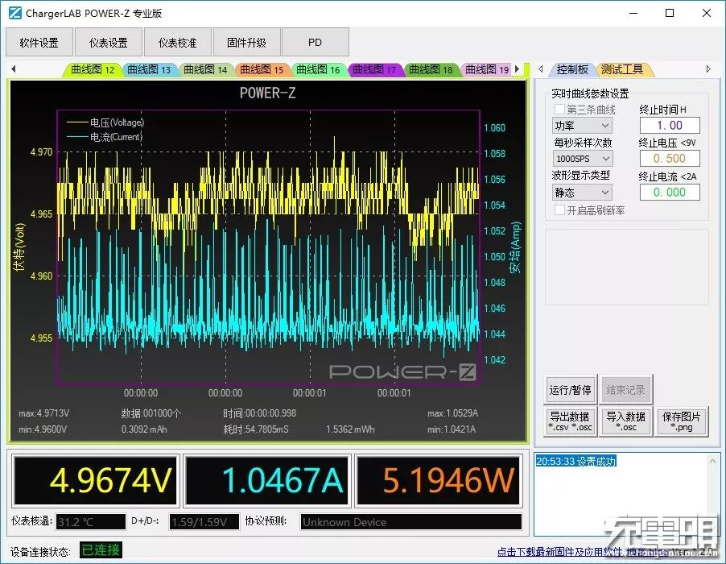Maximize the POWER-Z window
This screenshot has height=564, width=726.
pos(670,13)
